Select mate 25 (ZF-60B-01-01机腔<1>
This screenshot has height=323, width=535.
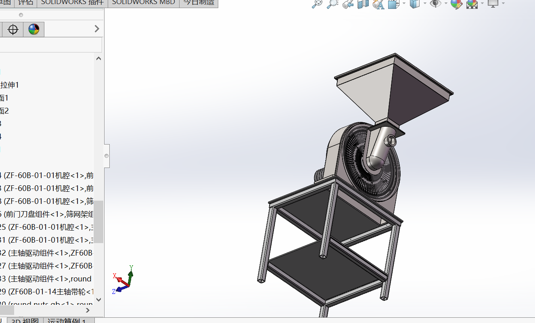pos(47,227)
